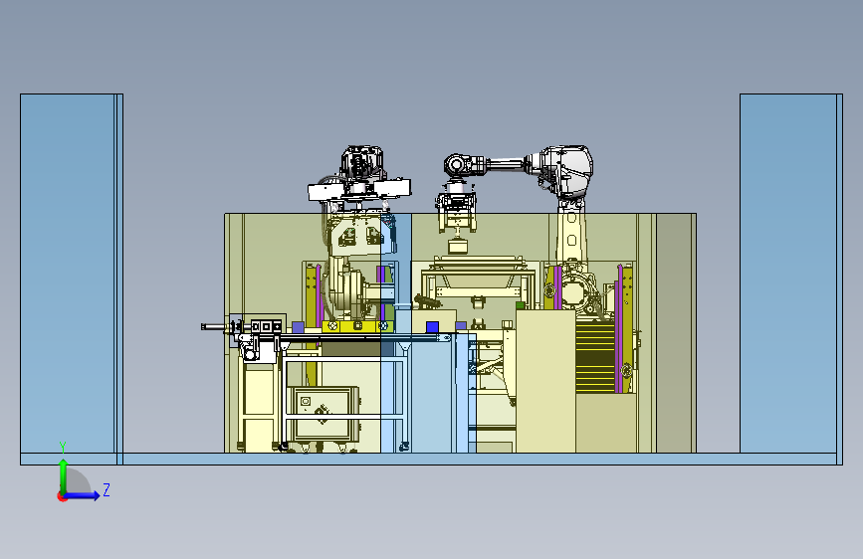Viewport: 863px width, 559px height.
Task: Select the control cabinet with door handle
Action: (x=323, y=414)
